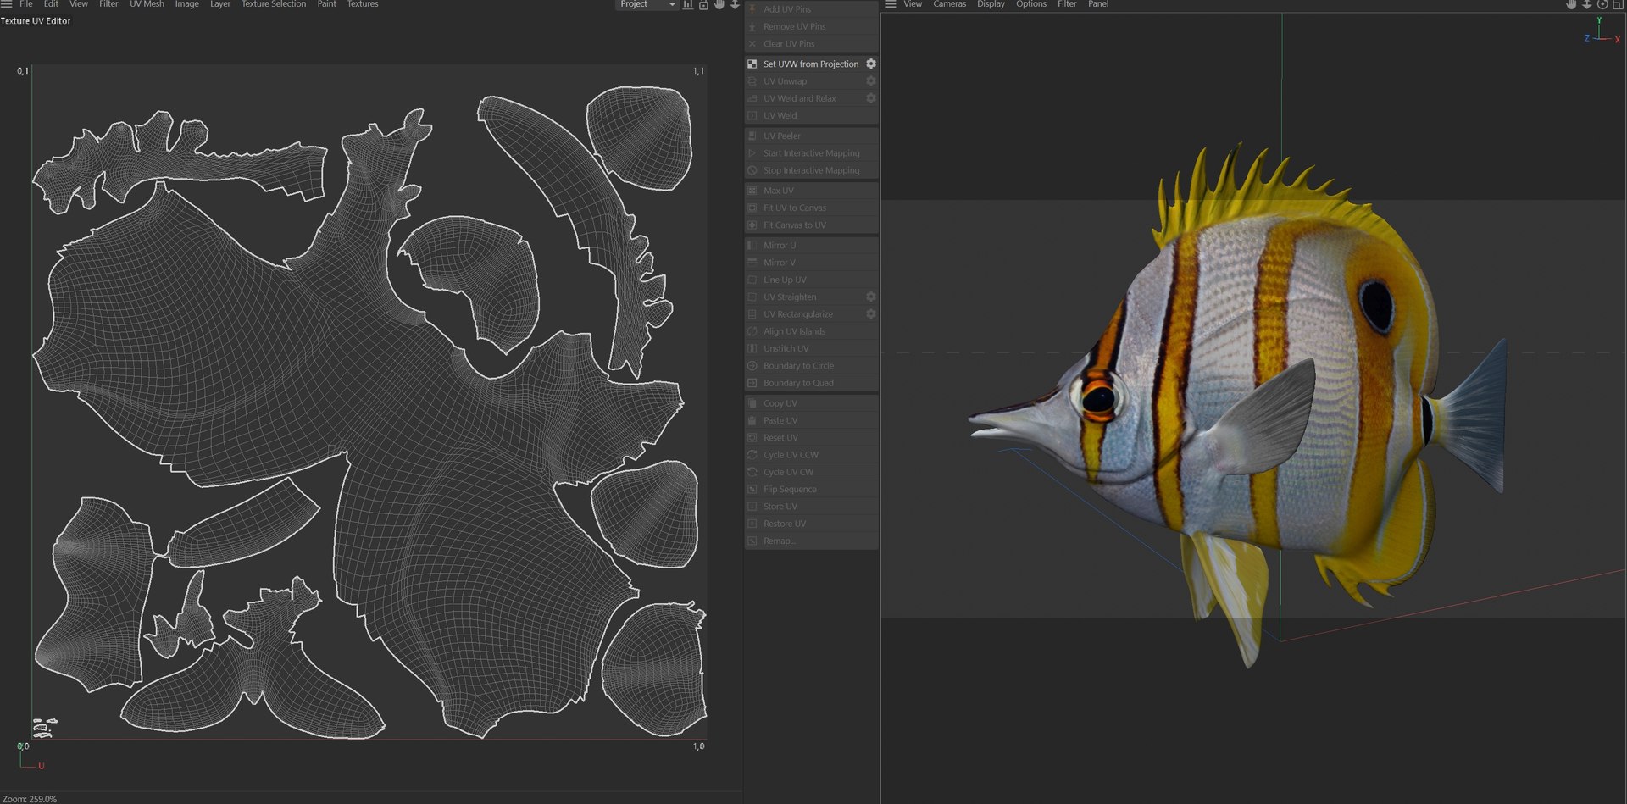Click the down-arrow zoom icon in UV editor header

(x=735, y=4)
